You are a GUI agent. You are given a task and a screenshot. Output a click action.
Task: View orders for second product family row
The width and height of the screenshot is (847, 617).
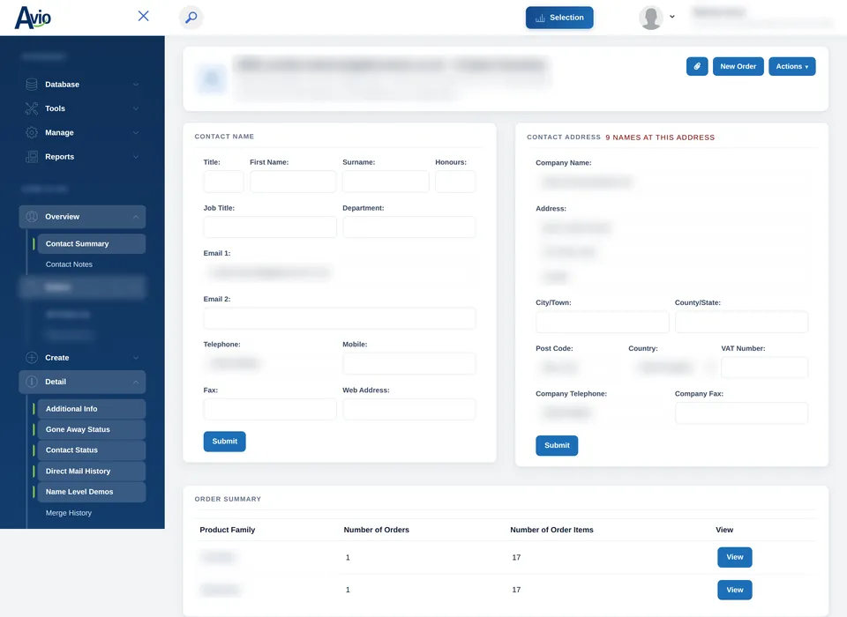tap(735, 590)
